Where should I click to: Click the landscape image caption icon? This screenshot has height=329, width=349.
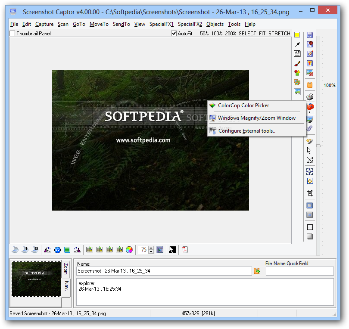point(297,92)
